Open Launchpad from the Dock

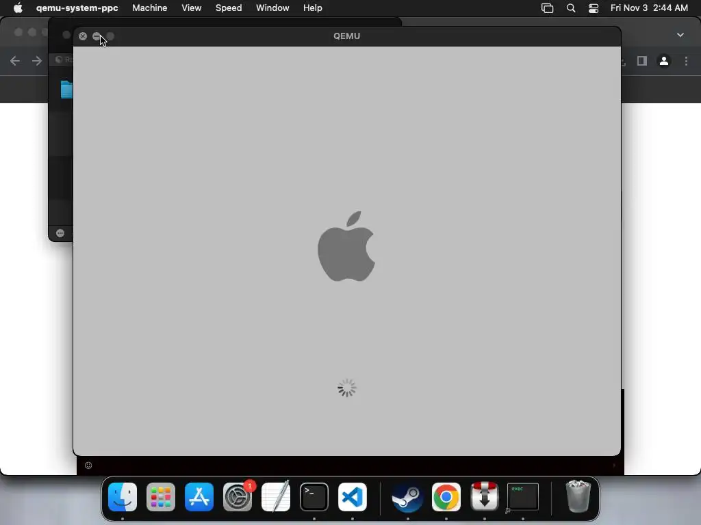tap(160, 497)
